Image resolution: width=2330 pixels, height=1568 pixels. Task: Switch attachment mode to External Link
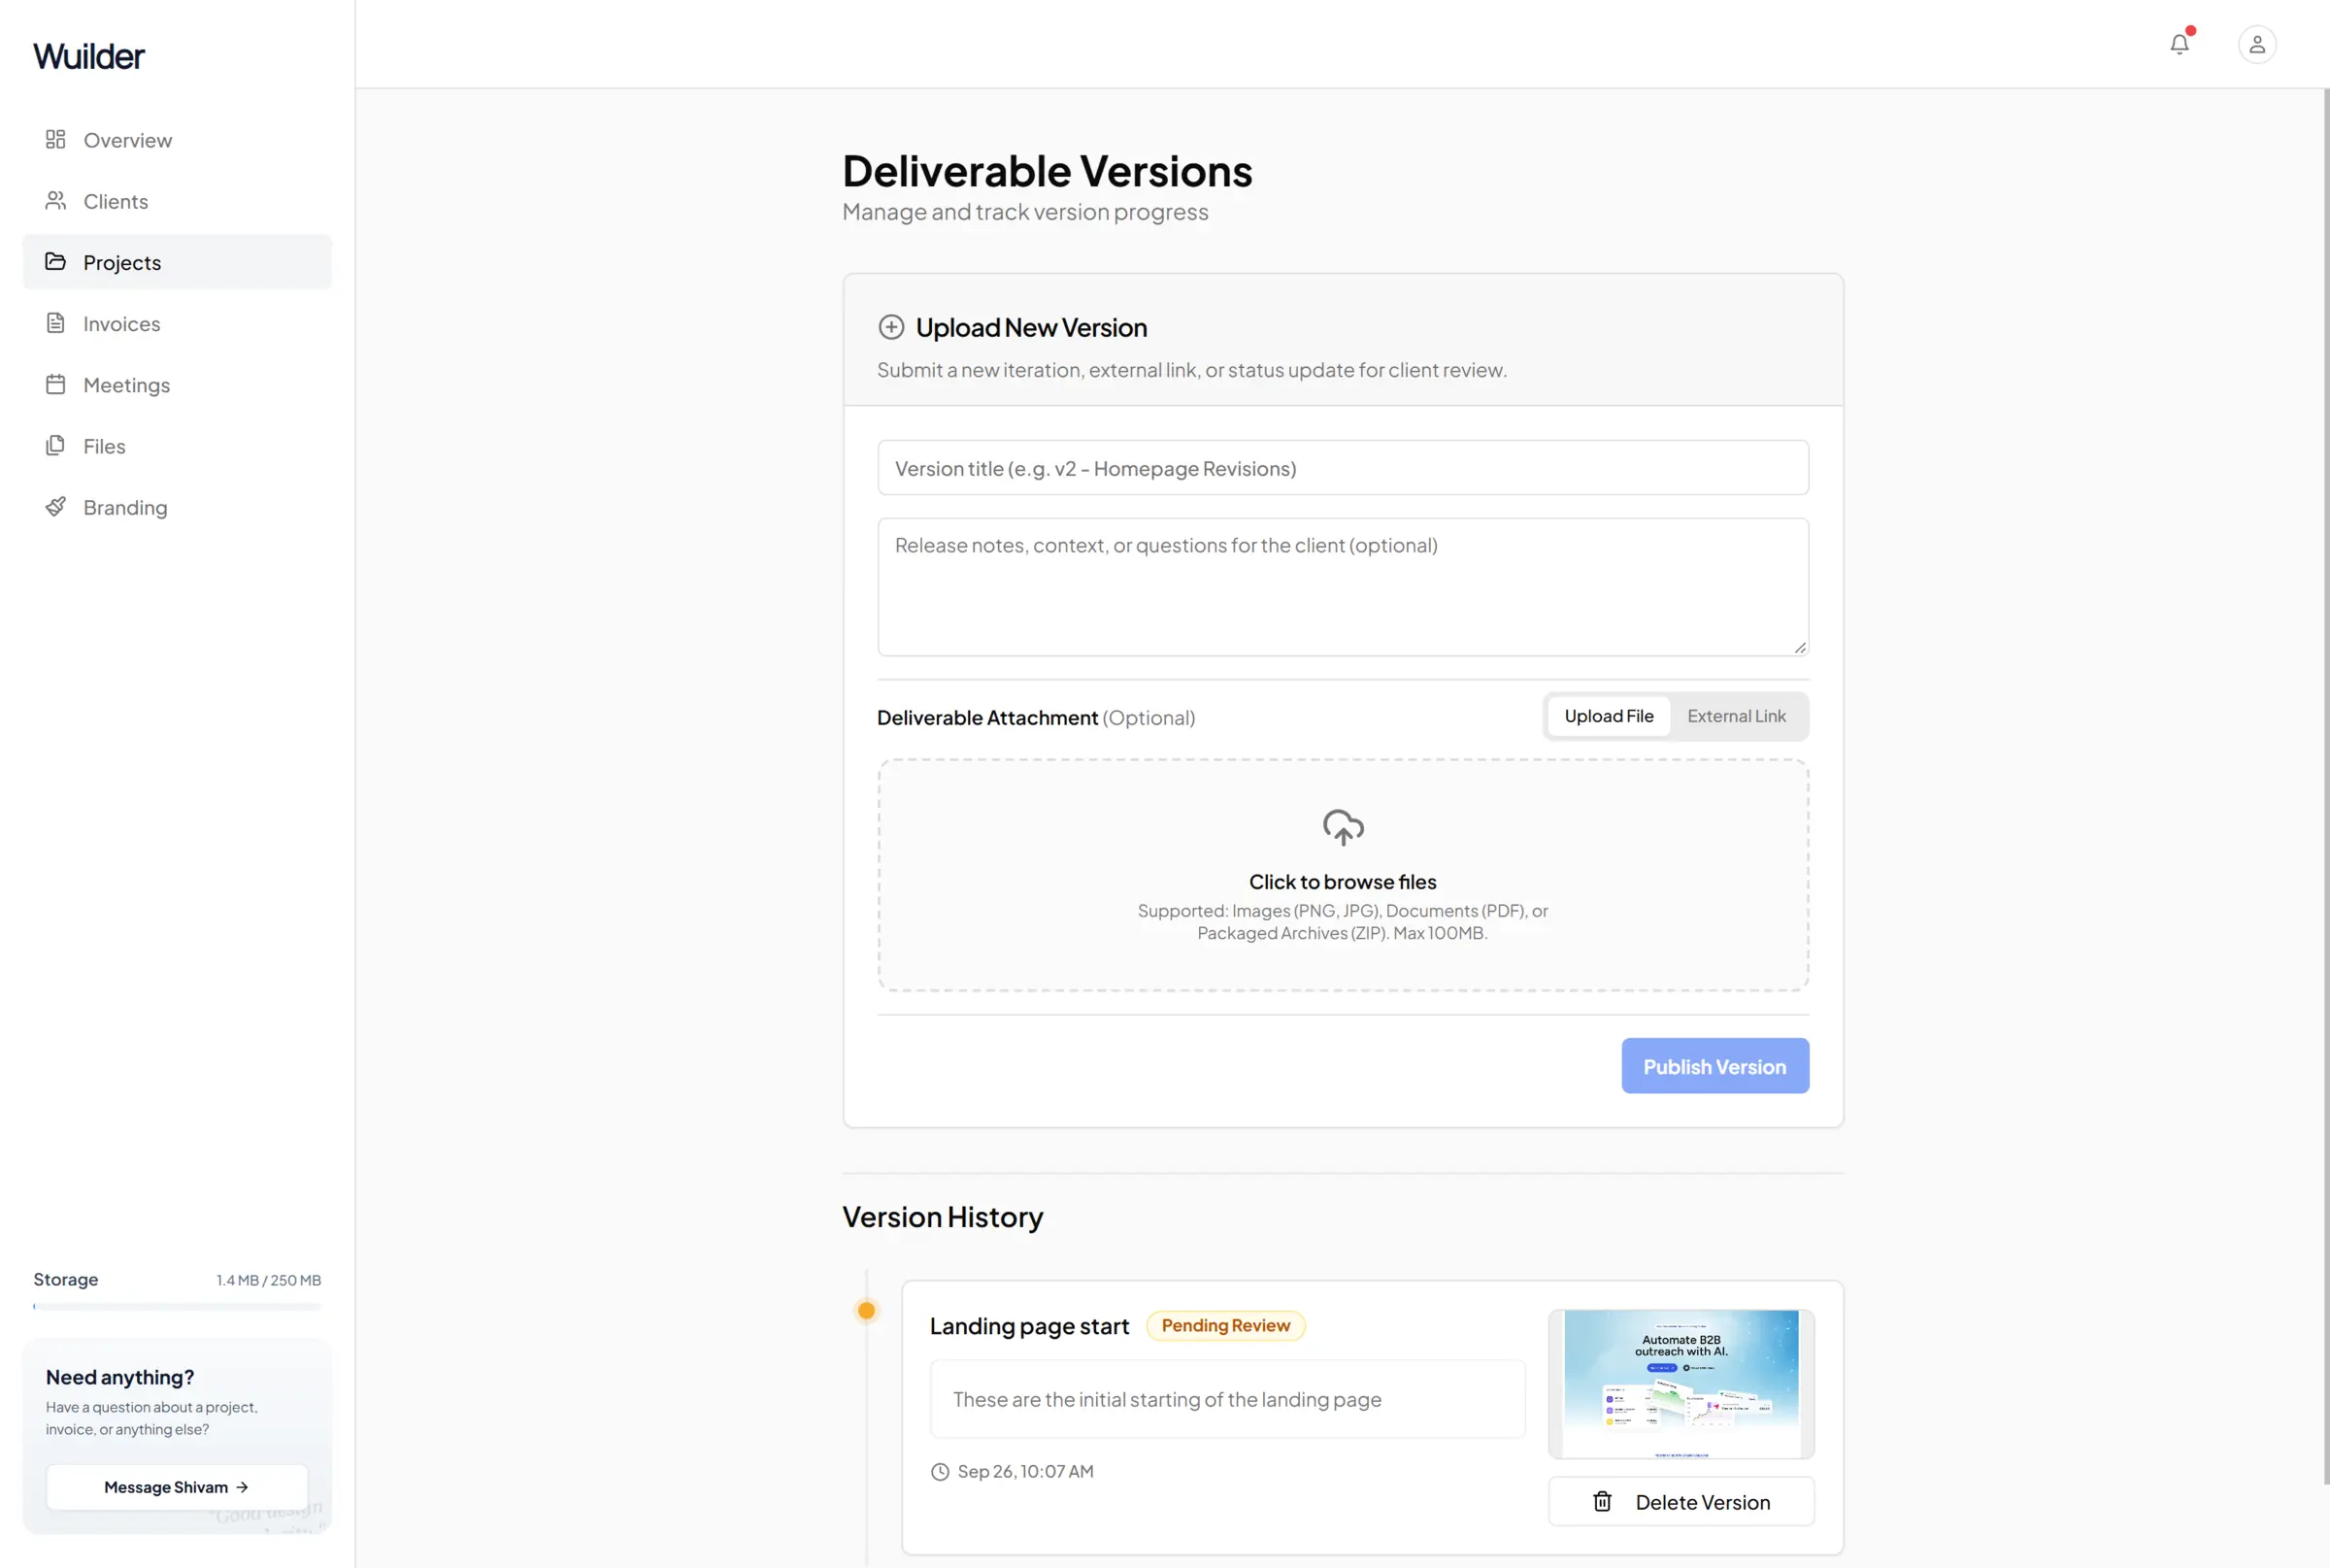coord(1736,716)
